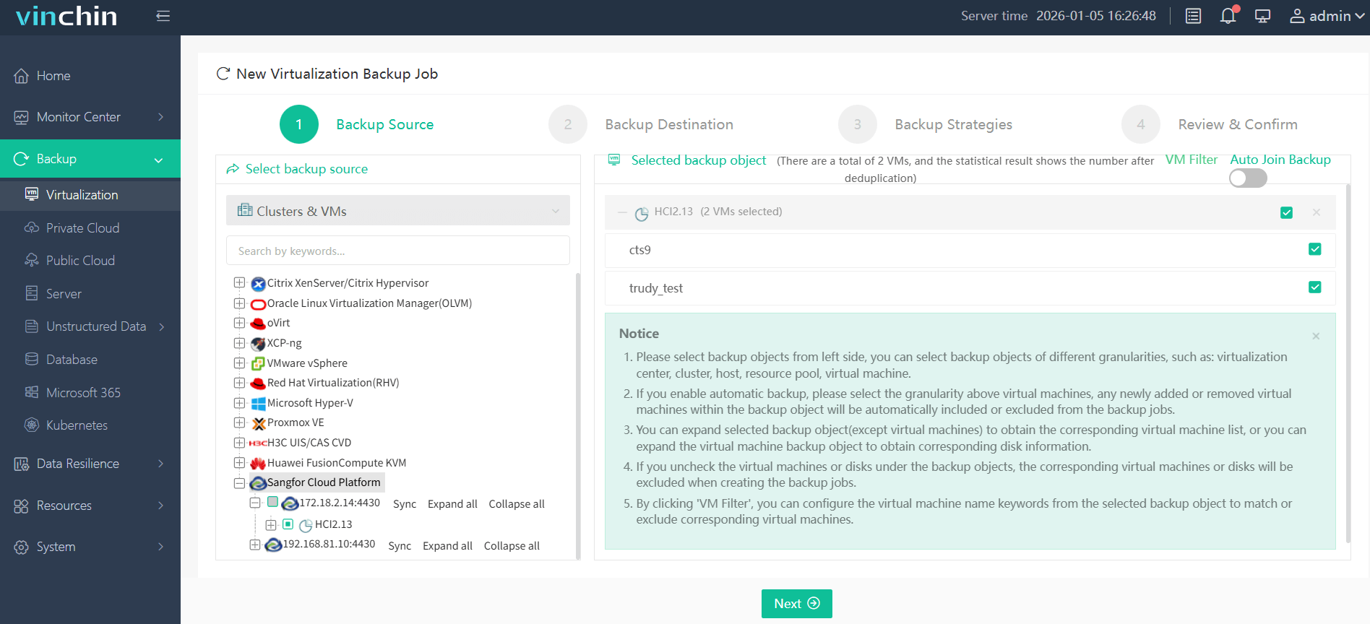Expand the Citrix XenServer tree node

click(239, 283)
